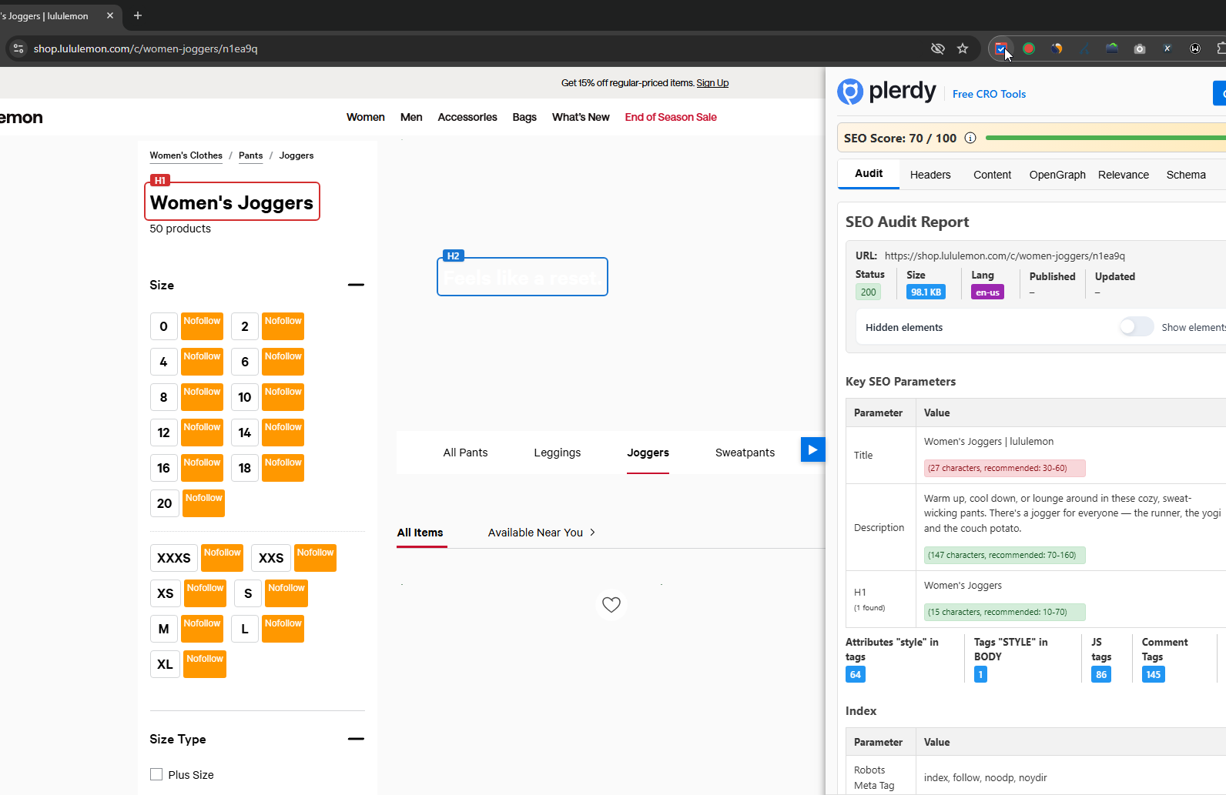
Task: Toggle the Hidden elements show switch
Action: click(x=1137, y=327)
